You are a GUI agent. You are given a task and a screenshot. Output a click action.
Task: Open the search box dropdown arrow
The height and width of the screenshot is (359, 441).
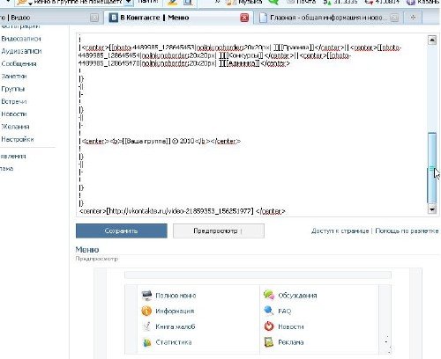[128, 2]
